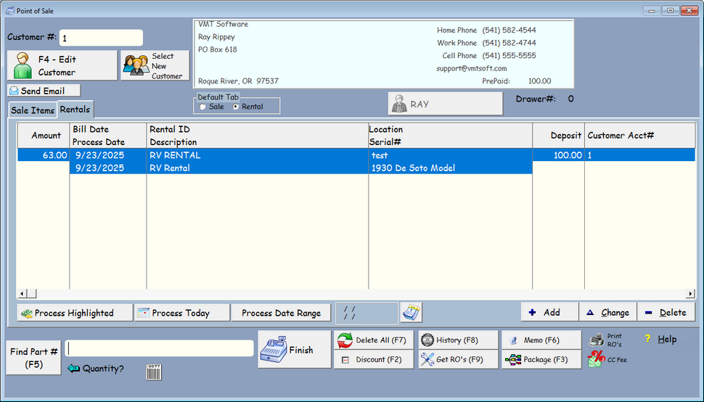Click the date range input field
The width and height of the screenshot is (704, 402).
(367, 313)
